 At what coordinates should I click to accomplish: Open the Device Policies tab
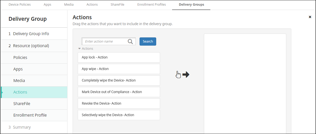[x=19, y=5]
